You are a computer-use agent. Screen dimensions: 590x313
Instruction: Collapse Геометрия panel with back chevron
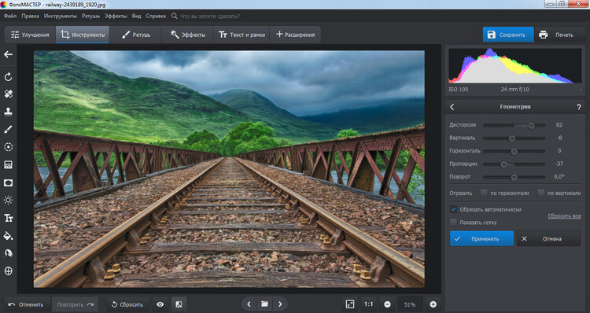pyautogui.click(x=452, y=107)
